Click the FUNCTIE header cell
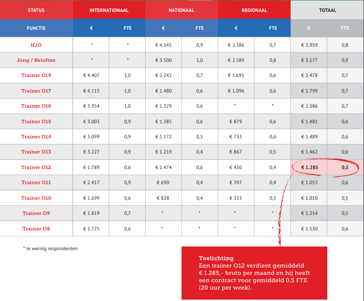Screen dimensions: 364x301 [x=36, y=28]
